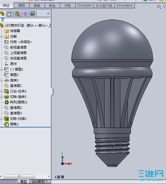Expand the 凸台-拉伸1 feature node

point(1,91)
